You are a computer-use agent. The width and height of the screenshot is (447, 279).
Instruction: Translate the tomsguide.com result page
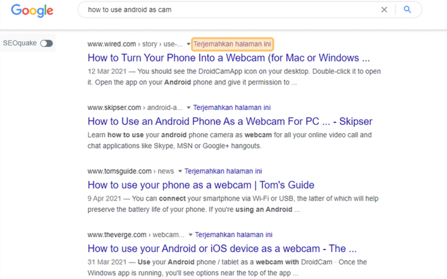pyautogui.click(x=223, y=171)
